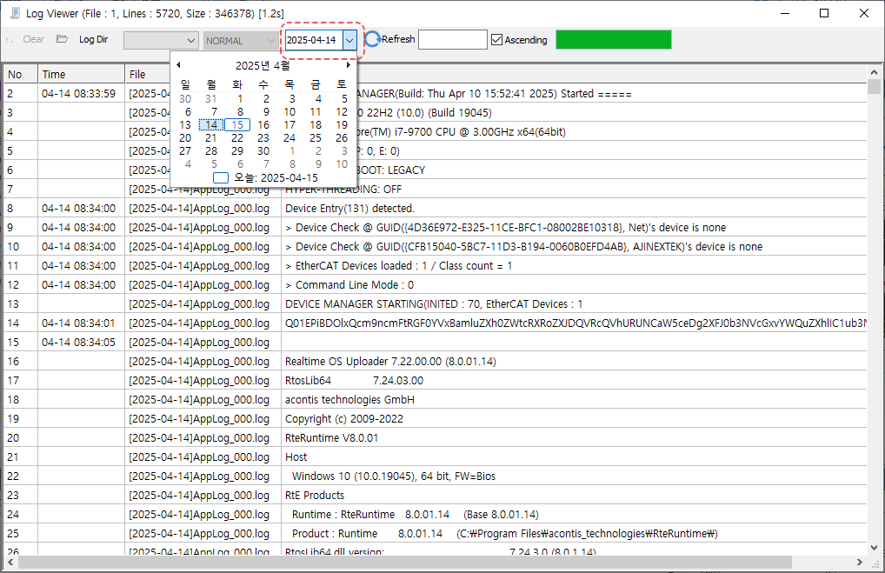Maximize the Log Viewer window
The width and height of the screenshot is (885, 573).
click(824, 13)
